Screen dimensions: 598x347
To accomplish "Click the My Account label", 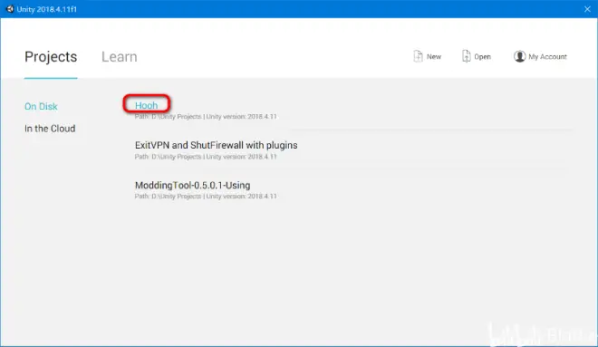I will click(x=547, y=56).
